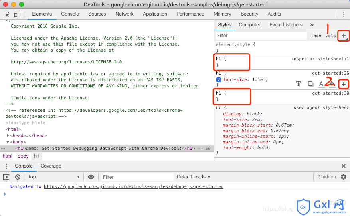Open the top JavaScript context dropdown
The width and height of the screenshot is (350, 216).
pyautogui.click(x=54, y=177)
